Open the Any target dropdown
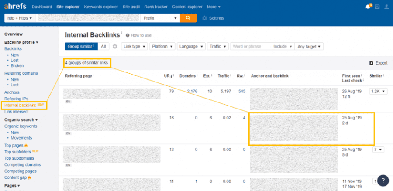 (x=309, y=46)
